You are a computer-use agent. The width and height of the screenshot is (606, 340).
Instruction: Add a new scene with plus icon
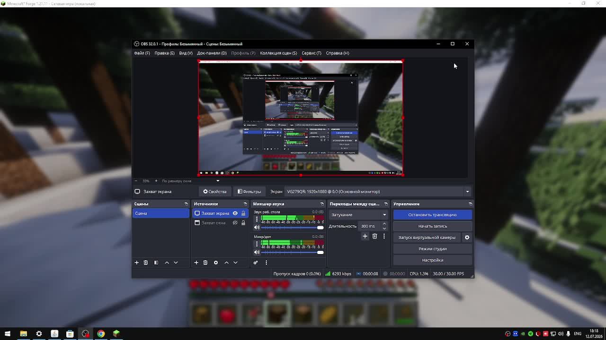click(136, 263)
